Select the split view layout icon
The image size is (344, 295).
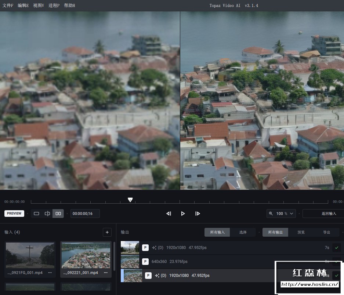[47, 214]
